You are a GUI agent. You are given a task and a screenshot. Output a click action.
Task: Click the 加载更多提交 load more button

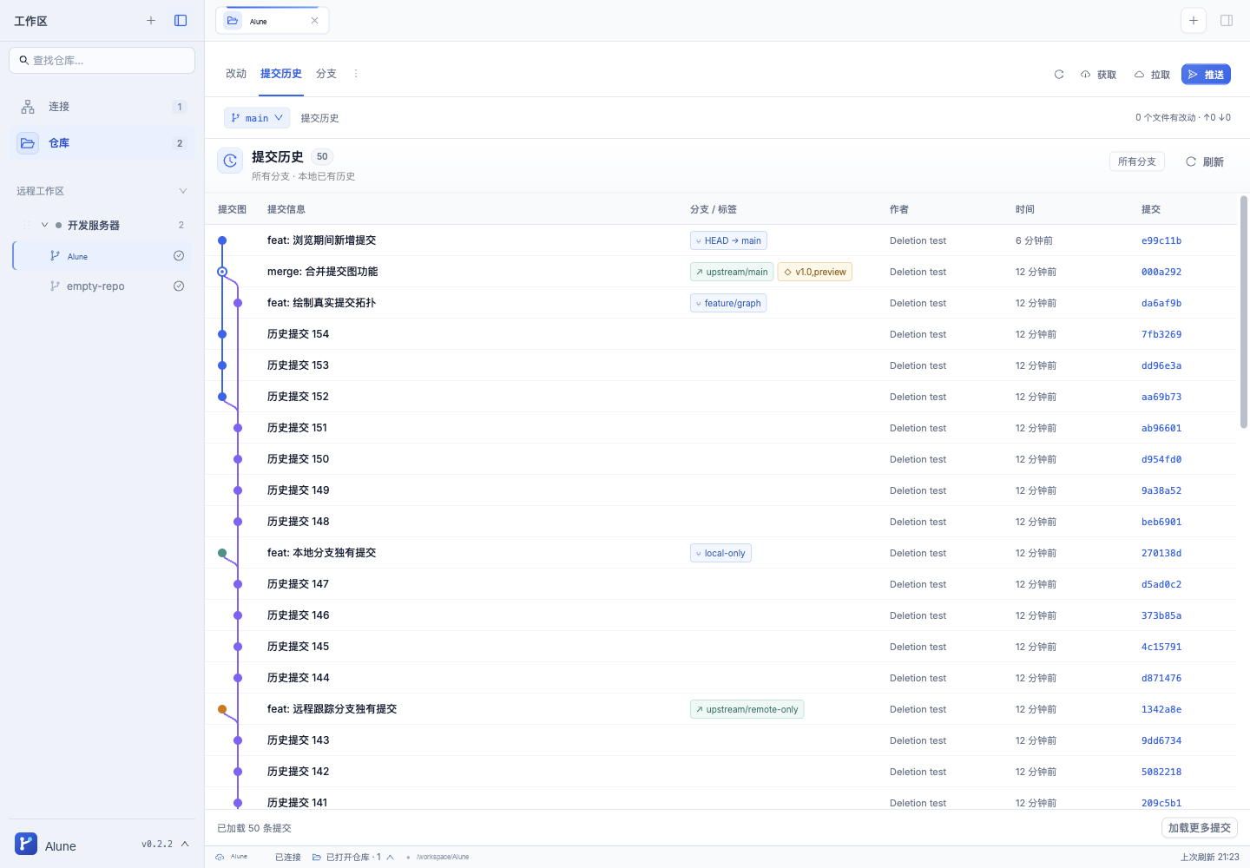coord(1200,828)
